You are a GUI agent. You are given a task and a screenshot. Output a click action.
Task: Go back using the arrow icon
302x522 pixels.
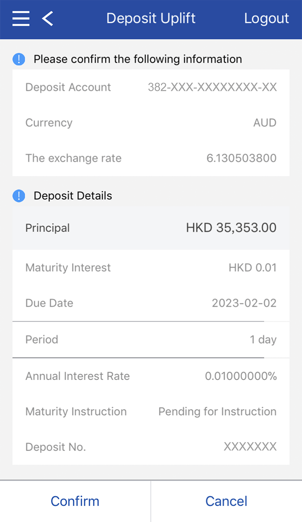(x=48, y=18)
